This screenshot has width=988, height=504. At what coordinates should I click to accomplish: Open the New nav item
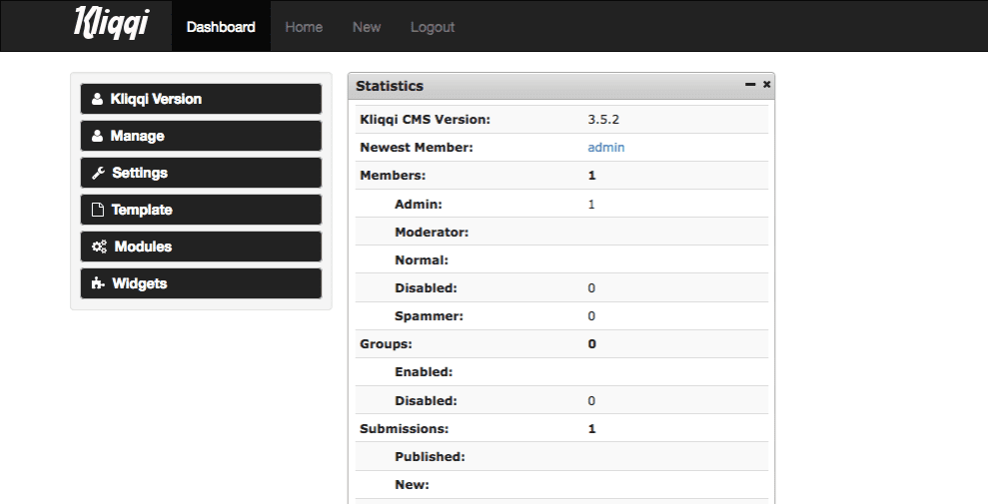tap(366, 27)
